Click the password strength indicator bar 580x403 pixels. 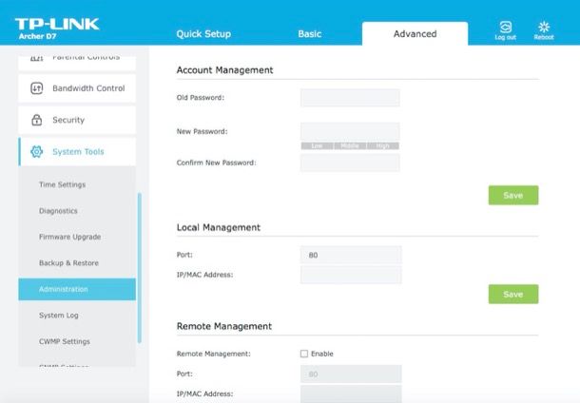click(350, 145)
